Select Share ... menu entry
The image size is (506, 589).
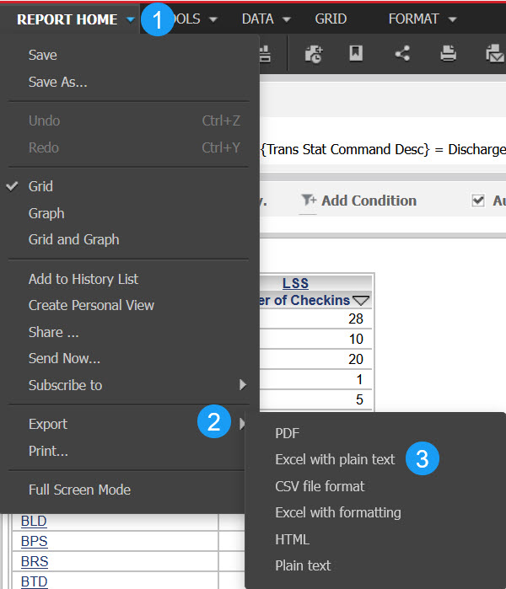pos(54,332)
